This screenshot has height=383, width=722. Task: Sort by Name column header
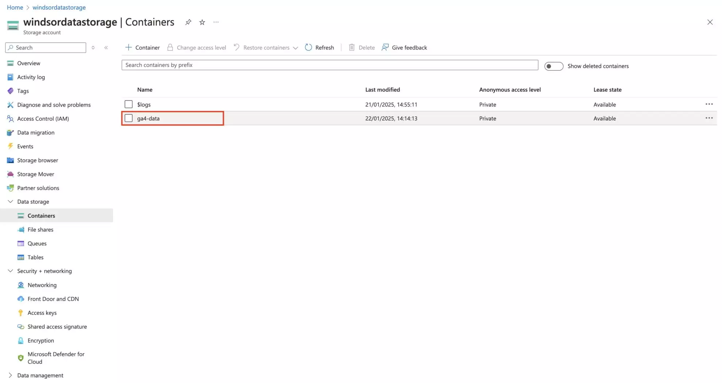click(145, 90)
